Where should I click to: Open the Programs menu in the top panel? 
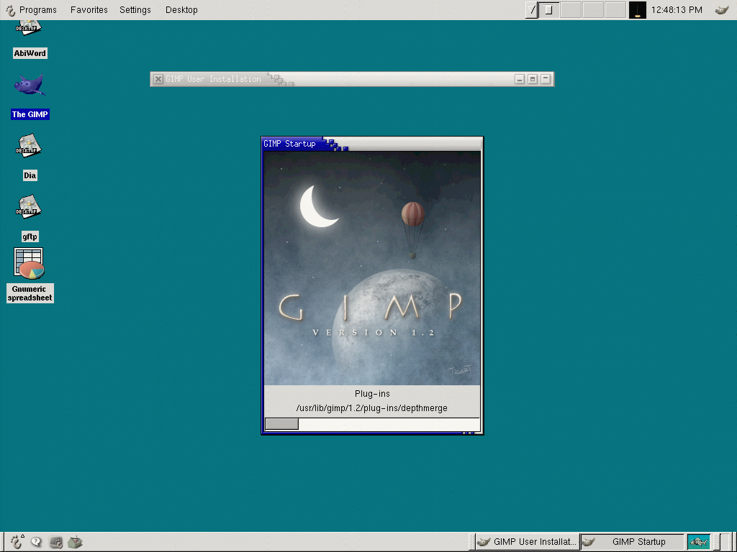tap(37, 10)
